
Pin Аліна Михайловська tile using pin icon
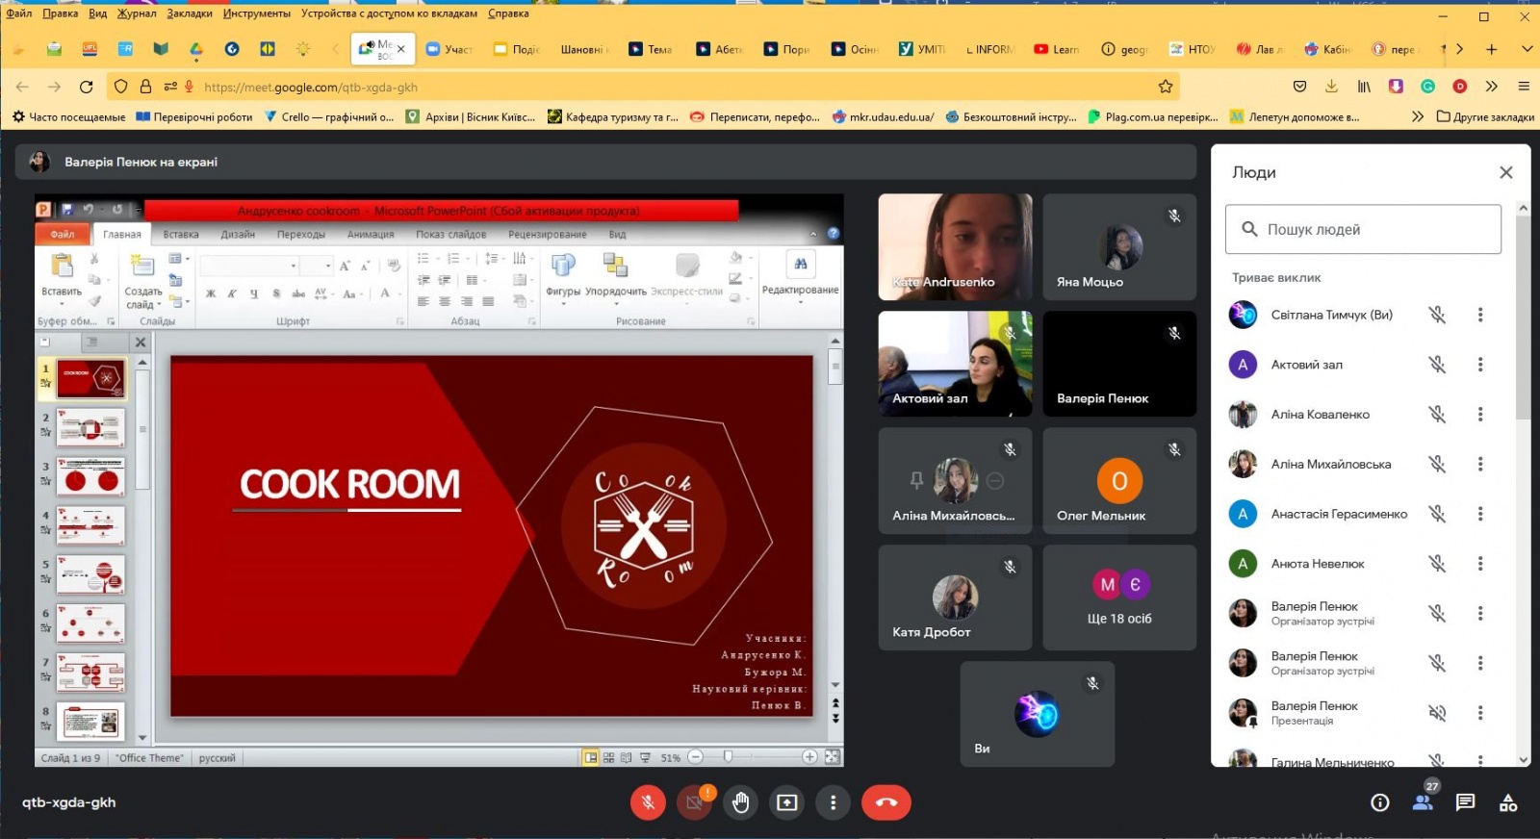[x=916, y=480]
